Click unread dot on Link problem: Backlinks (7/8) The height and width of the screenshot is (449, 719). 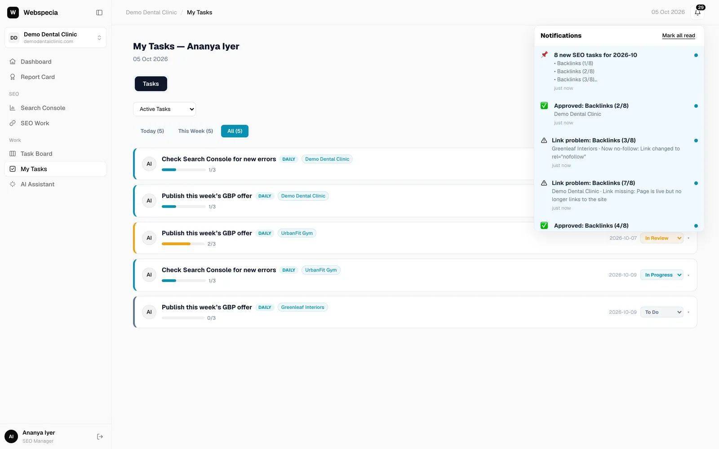(696, 183)
